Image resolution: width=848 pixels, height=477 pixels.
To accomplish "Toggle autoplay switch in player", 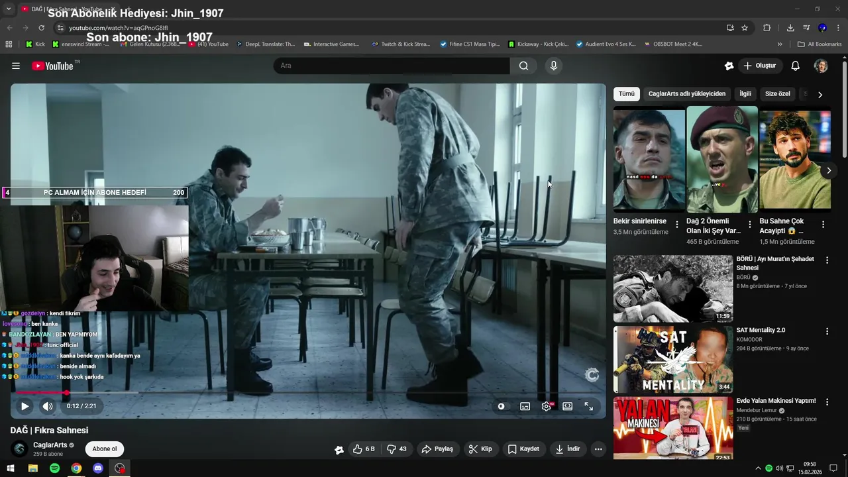I will (502, 406).
